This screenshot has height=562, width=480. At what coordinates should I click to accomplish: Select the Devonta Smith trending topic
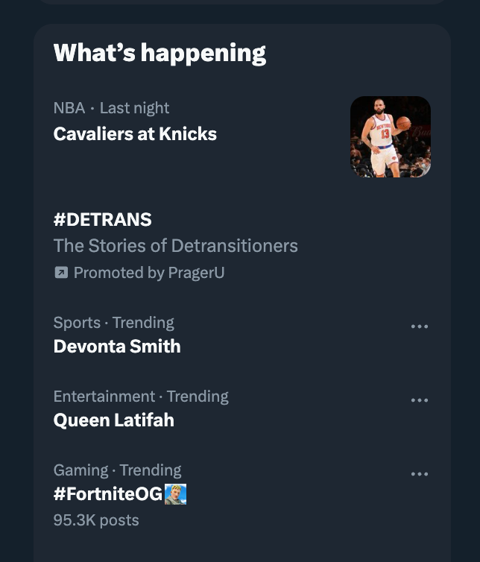[117, 347]
